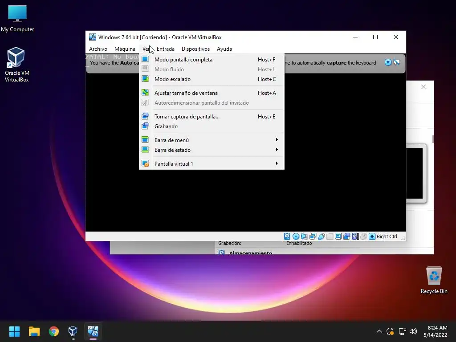Click the host key arrow icon
This screenshot has width=456, height=342.
pyautogui.click(x=372, y=236)
